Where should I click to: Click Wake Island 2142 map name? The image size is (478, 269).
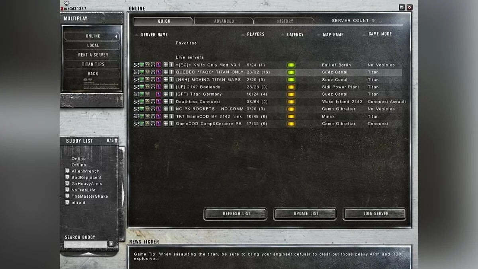342,102
